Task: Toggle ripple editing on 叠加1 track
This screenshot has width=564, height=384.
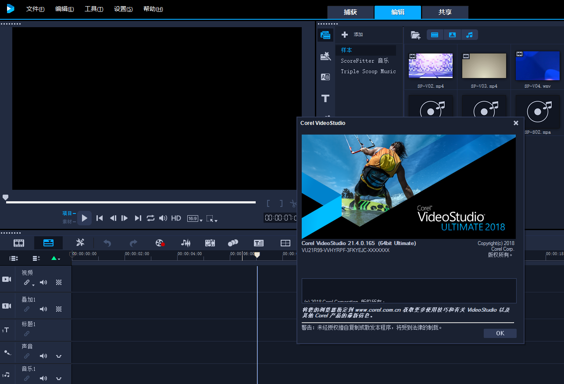Action: pyautogui.click(x=27, y=309)
